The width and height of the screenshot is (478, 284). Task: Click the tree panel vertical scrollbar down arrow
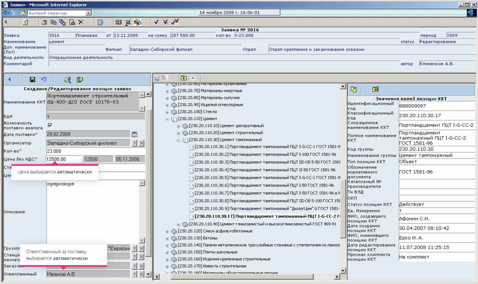343,270
